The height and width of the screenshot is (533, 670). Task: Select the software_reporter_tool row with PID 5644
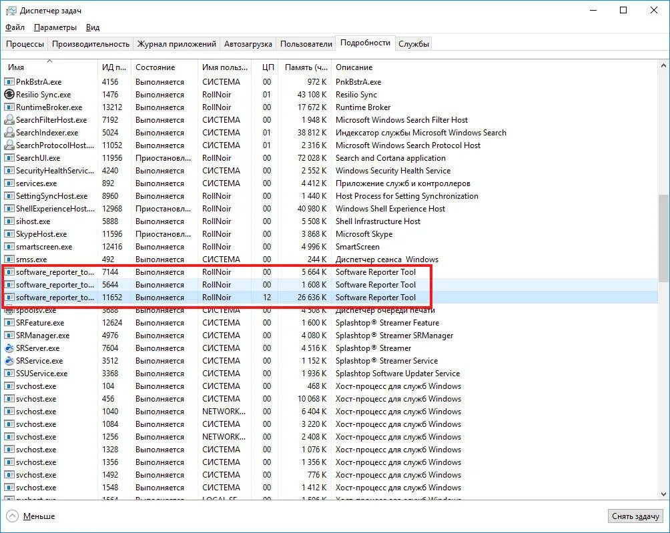[330, 285]
